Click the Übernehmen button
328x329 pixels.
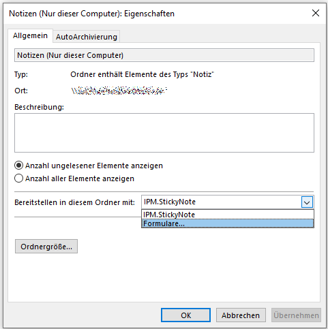click(x=296, y=315)
